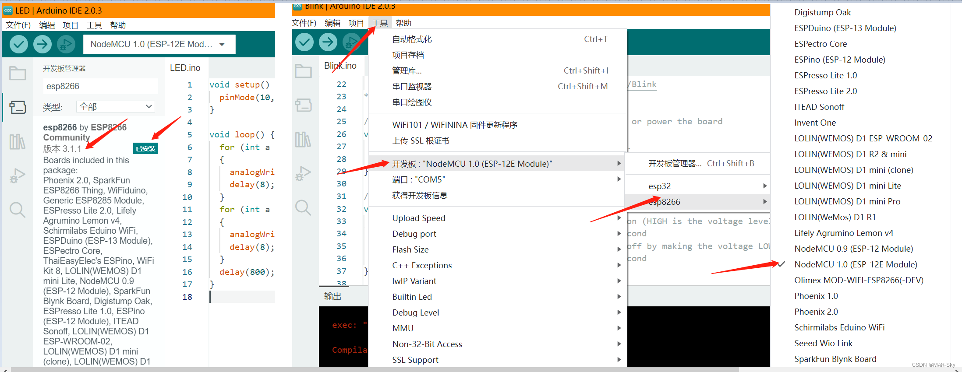This screenshot has height=372, width=962.
Task: Open Search icon in LED window sidebar
Action: [18, 210]
